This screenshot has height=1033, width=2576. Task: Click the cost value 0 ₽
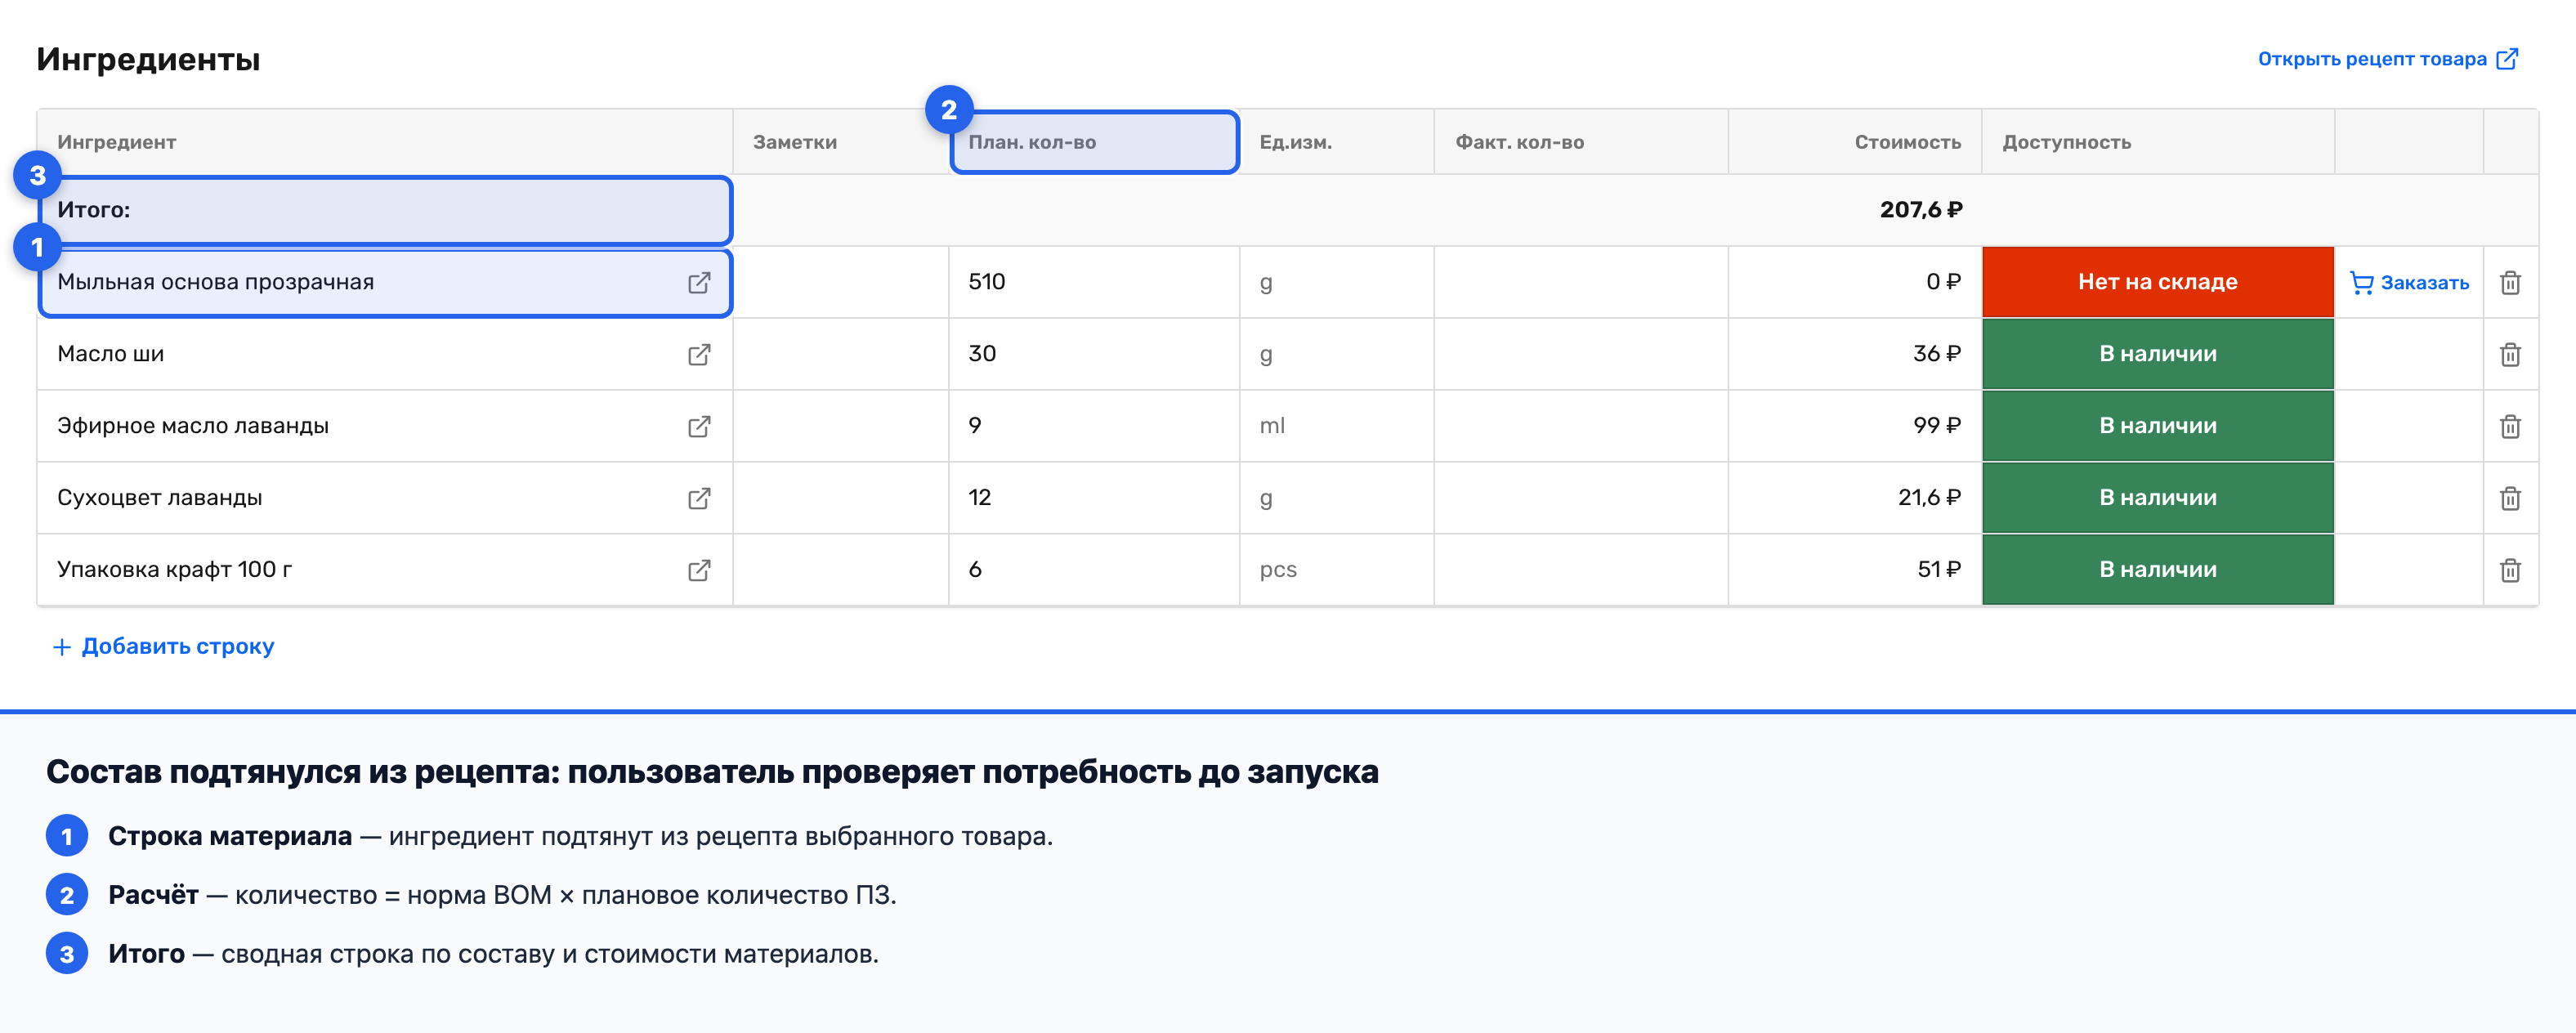[x=1943, y=282]
